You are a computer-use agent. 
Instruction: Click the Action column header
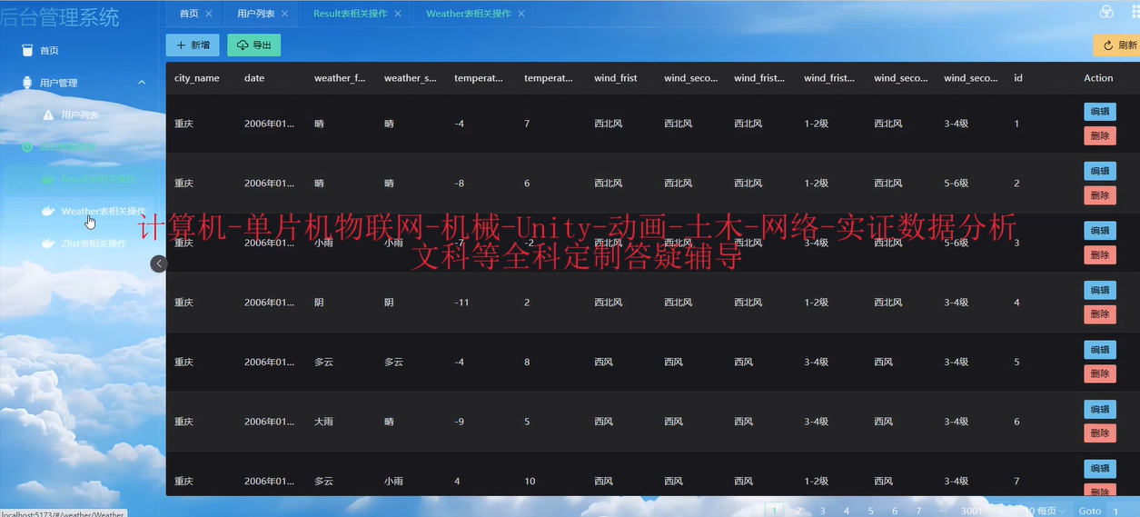[x=1098, y=78]
